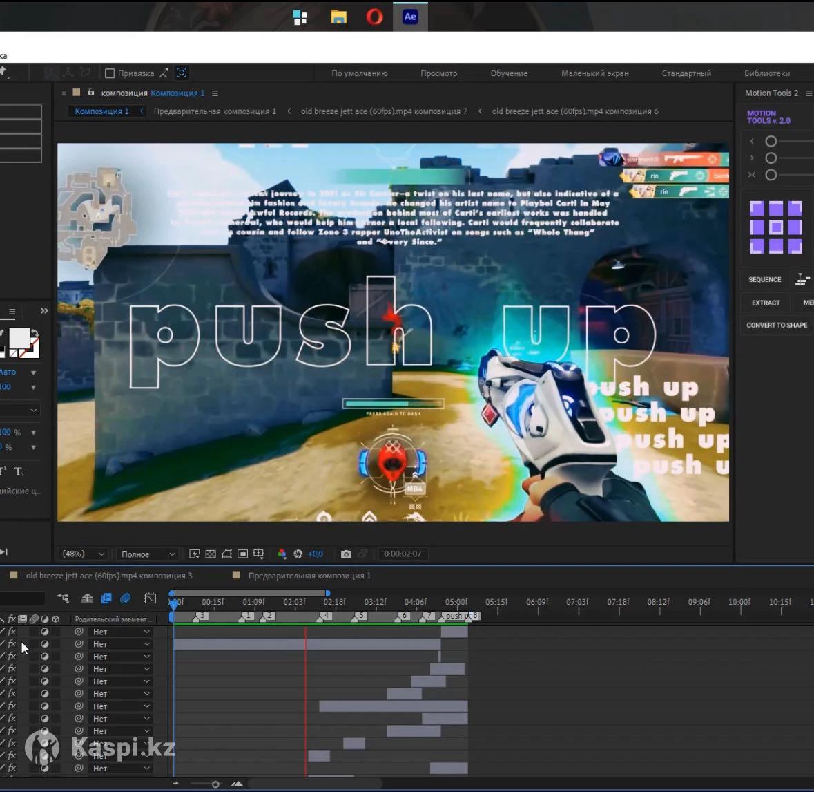Set anchor point to bottom-right in Motion Tools
The height and width of the screenshot is (792, 814).
pyautogui.click(x=795, y=246)
